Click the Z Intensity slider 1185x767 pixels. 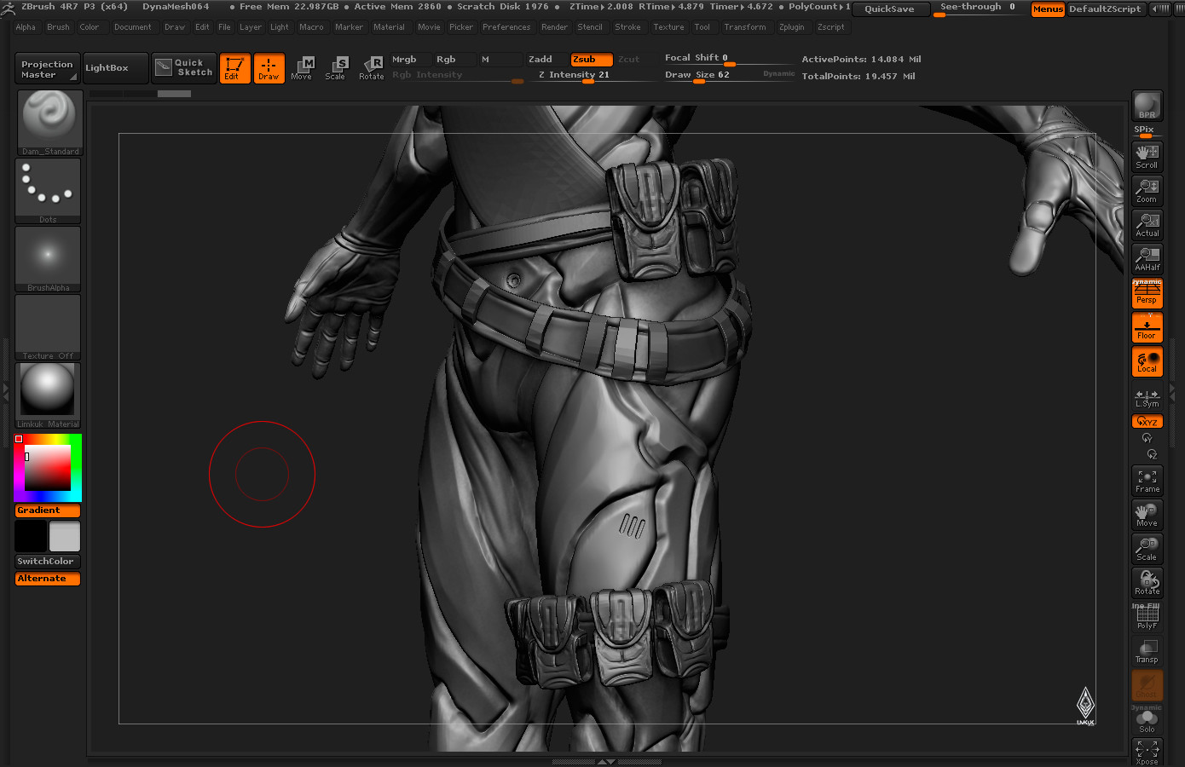tap(573, 75)
